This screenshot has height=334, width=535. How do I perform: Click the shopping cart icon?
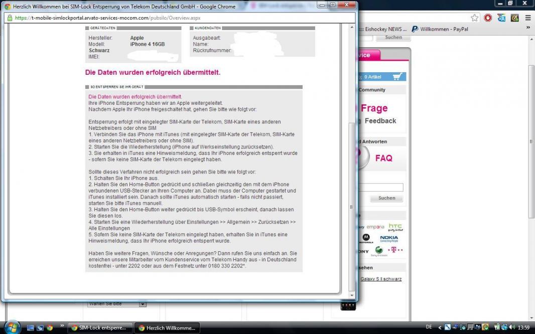point(397,76)
